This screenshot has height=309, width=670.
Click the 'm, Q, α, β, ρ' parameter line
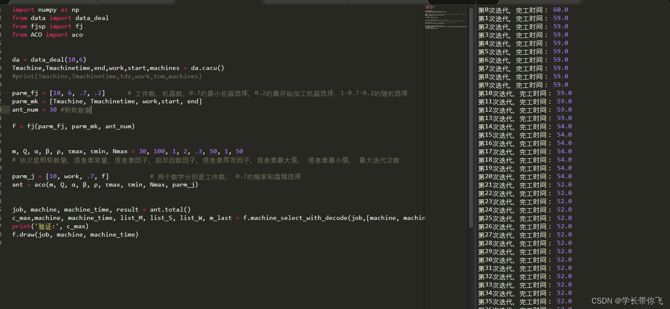pos(127,151)
